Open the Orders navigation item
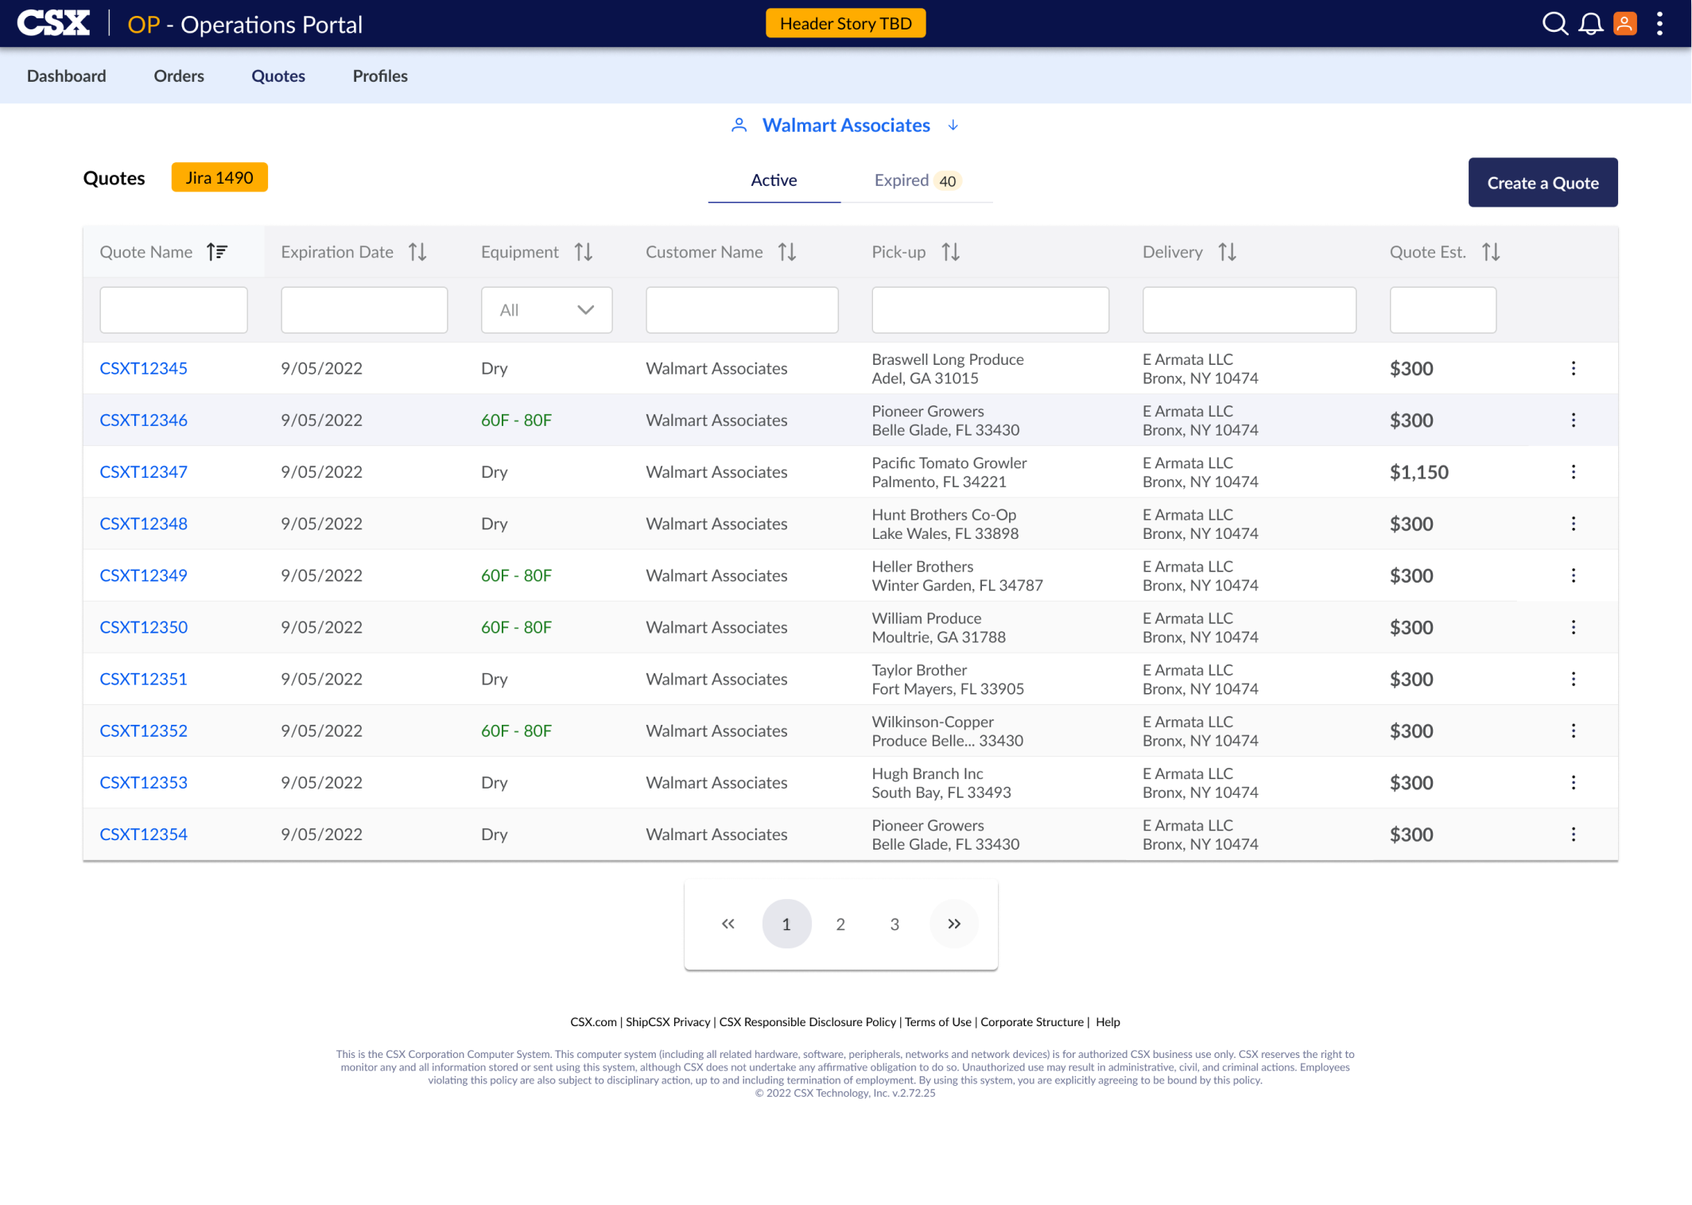The image size is (1692, 1205). [x=179, y=76]
